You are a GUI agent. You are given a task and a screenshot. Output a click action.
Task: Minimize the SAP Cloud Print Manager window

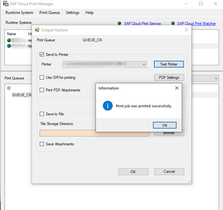[186, 4]
